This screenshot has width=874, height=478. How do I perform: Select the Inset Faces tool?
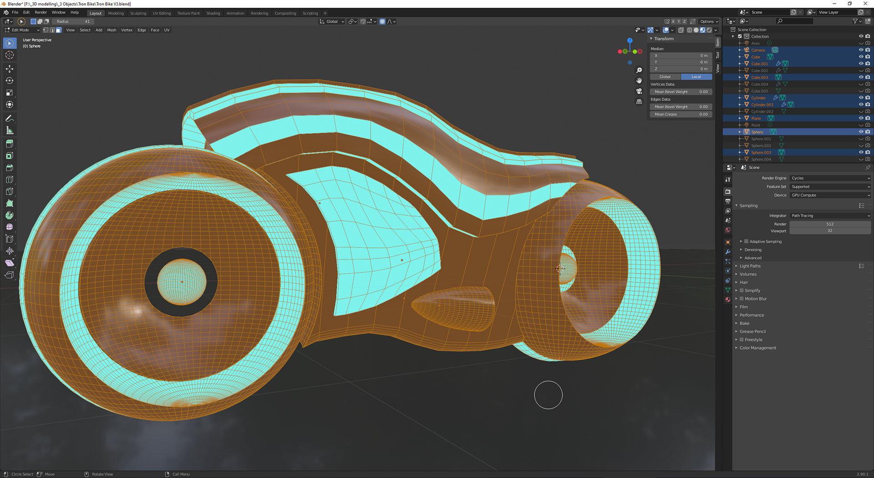[x=10, y=156]
